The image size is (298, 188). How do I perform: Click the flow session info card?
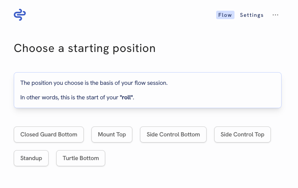pos(148,90)
